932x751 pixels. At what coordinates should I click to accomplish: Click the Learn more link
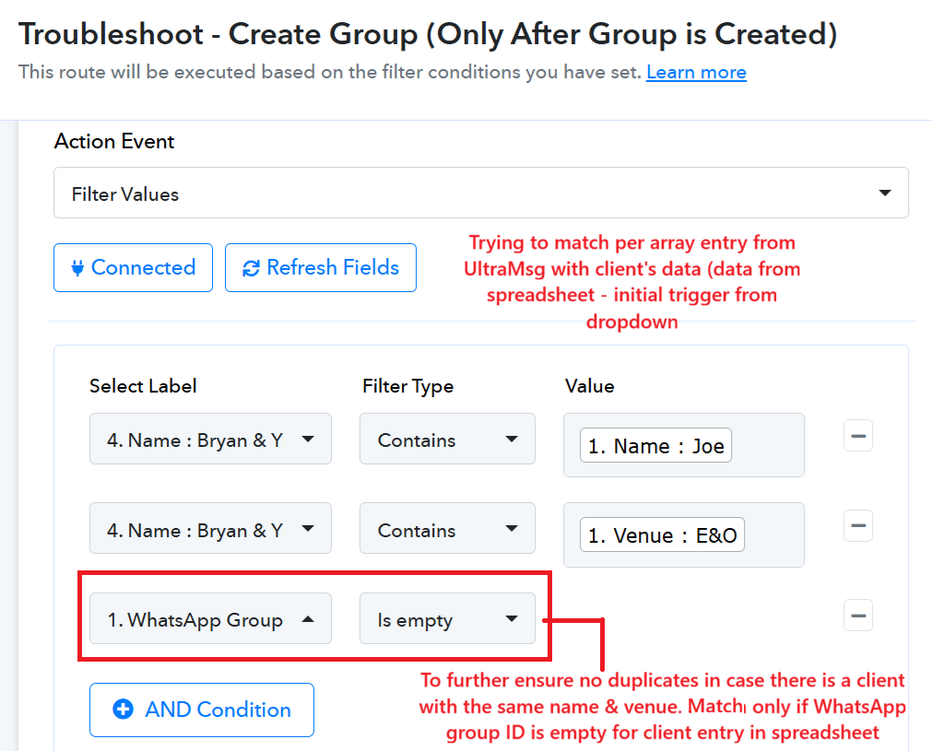pos(696,72)
